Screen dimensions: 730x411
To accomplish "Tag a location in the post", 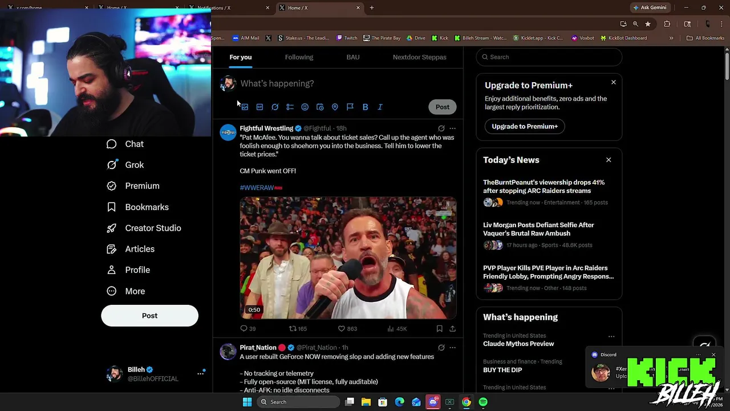I will [x=335, y=107].
